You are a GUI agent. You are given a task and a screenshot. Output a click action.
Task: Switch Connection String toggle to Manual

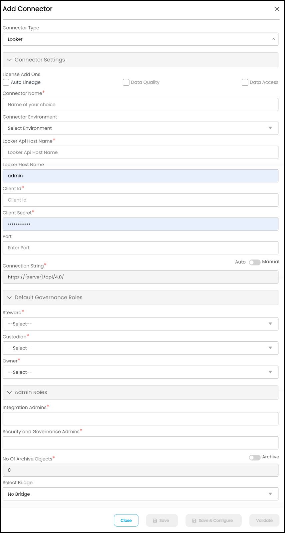click(x=255, y=262)
